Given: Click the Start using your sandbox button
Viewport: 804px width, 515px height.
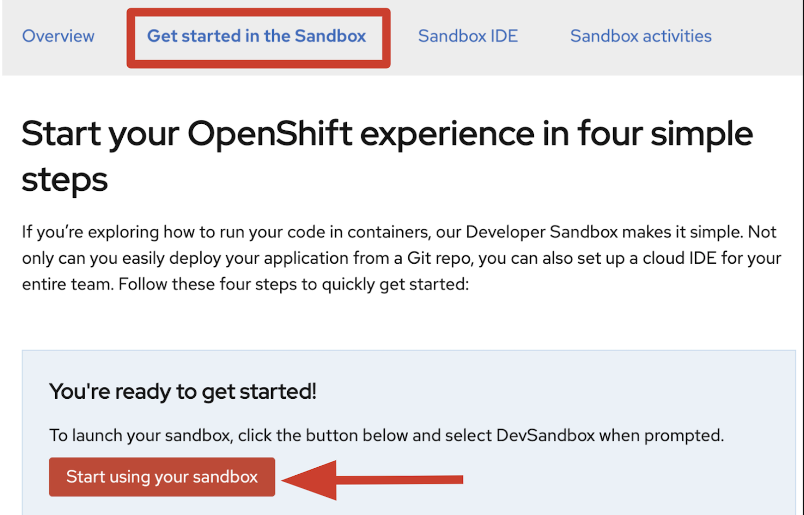Looking at the screenshot, I should point(162,477).
